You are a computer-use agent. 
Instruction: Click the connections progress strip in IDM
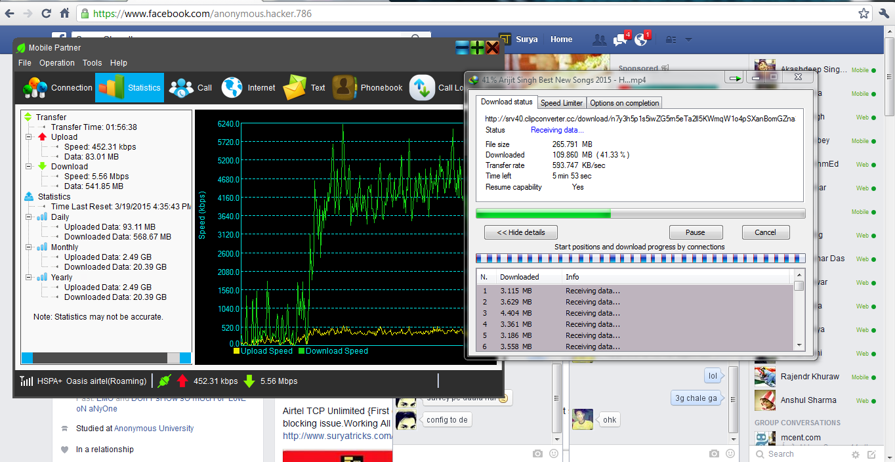click(640, 259)
